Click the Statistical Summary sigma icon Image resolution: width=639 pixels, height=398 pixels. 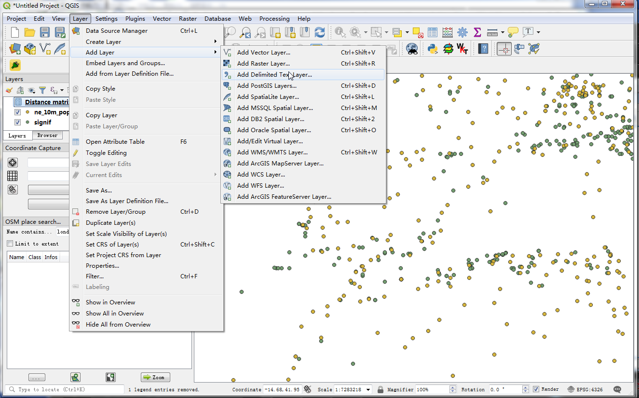[x=477, y=32]
